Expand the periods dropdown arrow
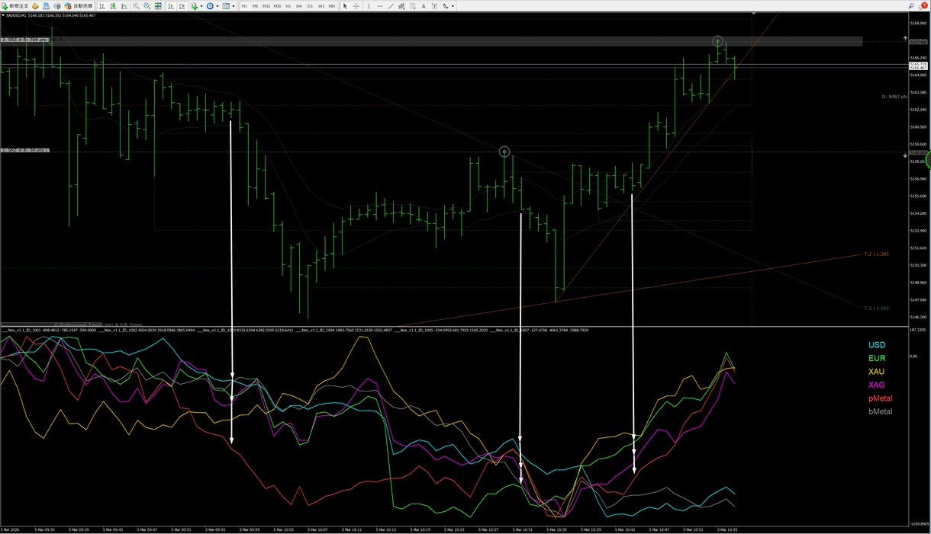 217,6
